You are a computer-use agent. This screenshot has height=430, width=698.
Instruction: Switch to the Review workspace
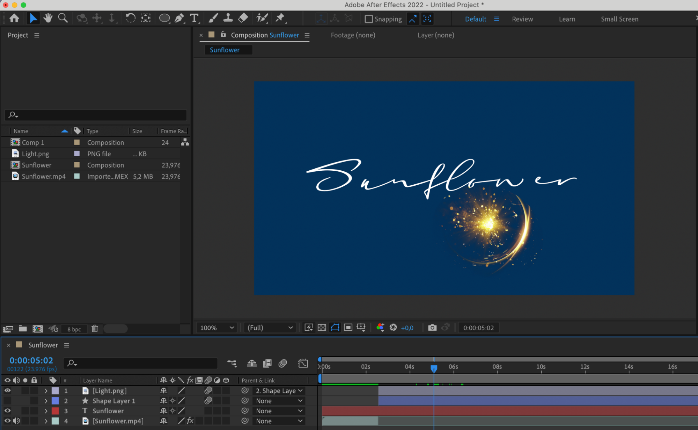[x=522, y=19]
